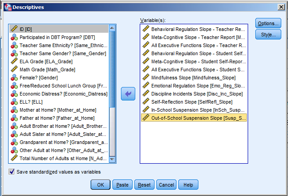This screenshot has width=288, height=196.
Task: Click the ruler icon beside Meta-Cognitive Slope - Teacher Report
Action: [146, 37]
